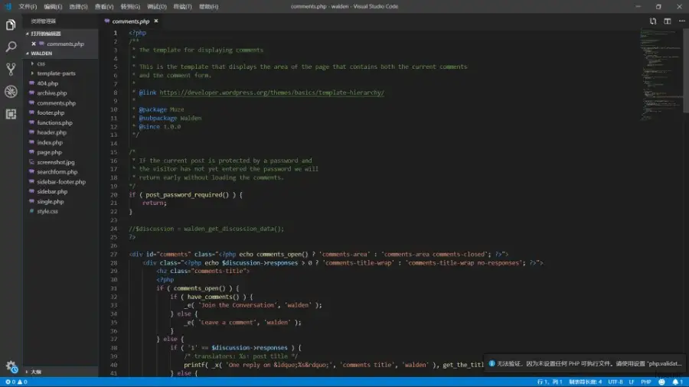Close comments.php in open editors list
This screenshot has height=387, width=689.
click(x=34, y=44)
